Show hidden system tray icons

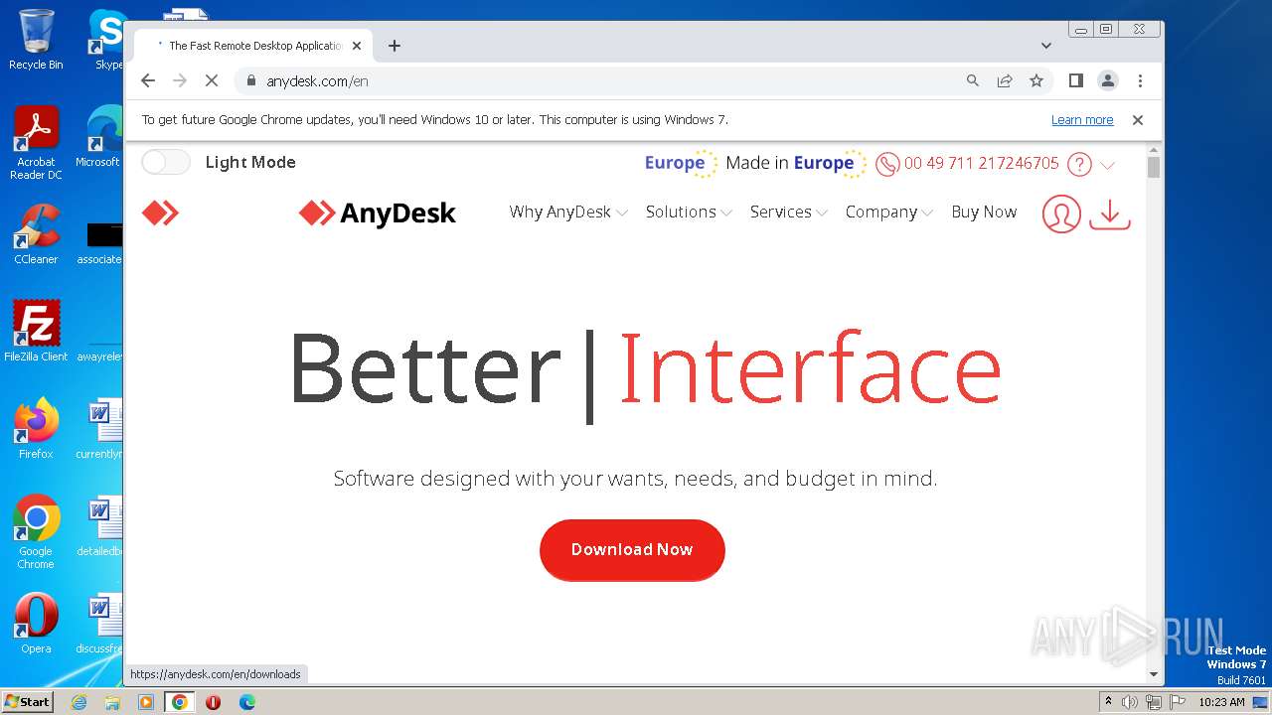[x=1109, y=702]
